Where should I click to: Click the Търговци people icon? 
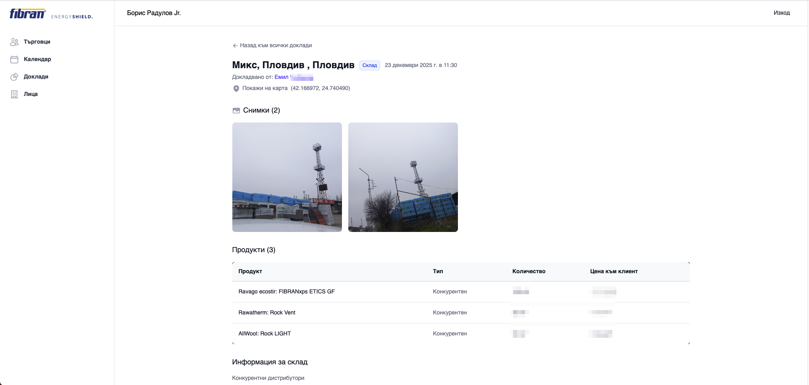tap(14, 42)
